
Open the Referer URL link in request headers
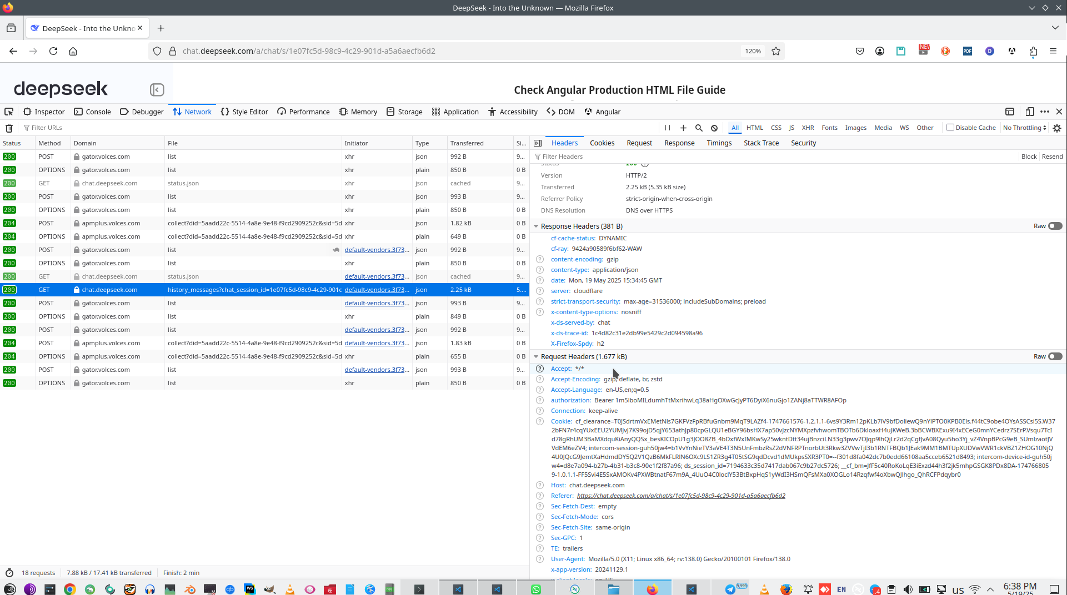pos(681,496)
